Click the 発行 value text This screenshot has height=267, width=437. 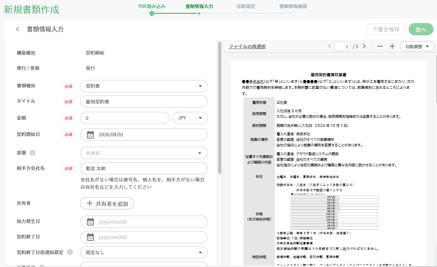pos(90,68)
